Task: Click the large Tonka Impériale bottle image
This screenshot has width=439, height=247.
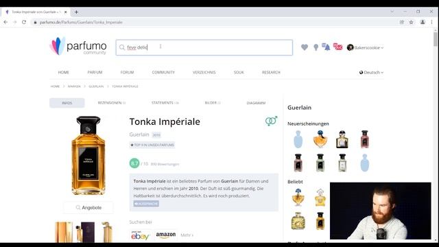Action: [88, 156]
